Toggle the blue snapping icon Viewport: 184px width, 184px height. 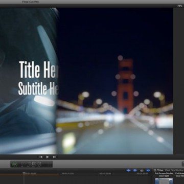[148, 170]
